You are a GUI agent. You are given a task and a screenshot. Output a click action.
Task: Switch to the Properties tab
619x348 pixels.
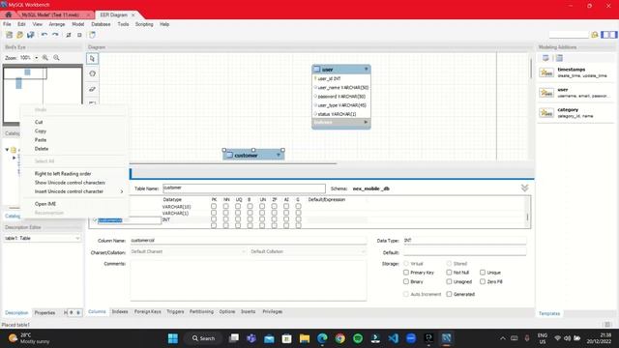(x=44, y=313)
